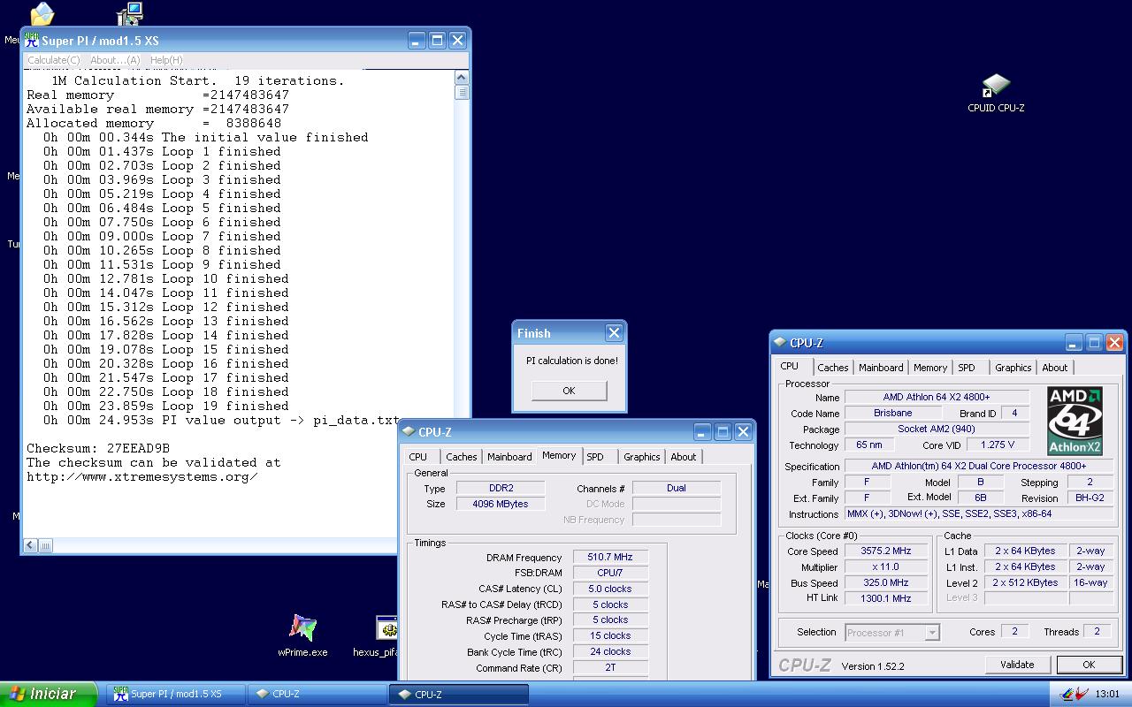Click the Super PI title bar icon
The width and height of the screenshot is (1132, 707).
[x=33, y=40]
